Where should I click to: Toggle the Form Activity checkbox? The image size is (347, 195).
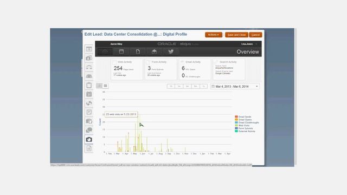click(x=148, y=62)
